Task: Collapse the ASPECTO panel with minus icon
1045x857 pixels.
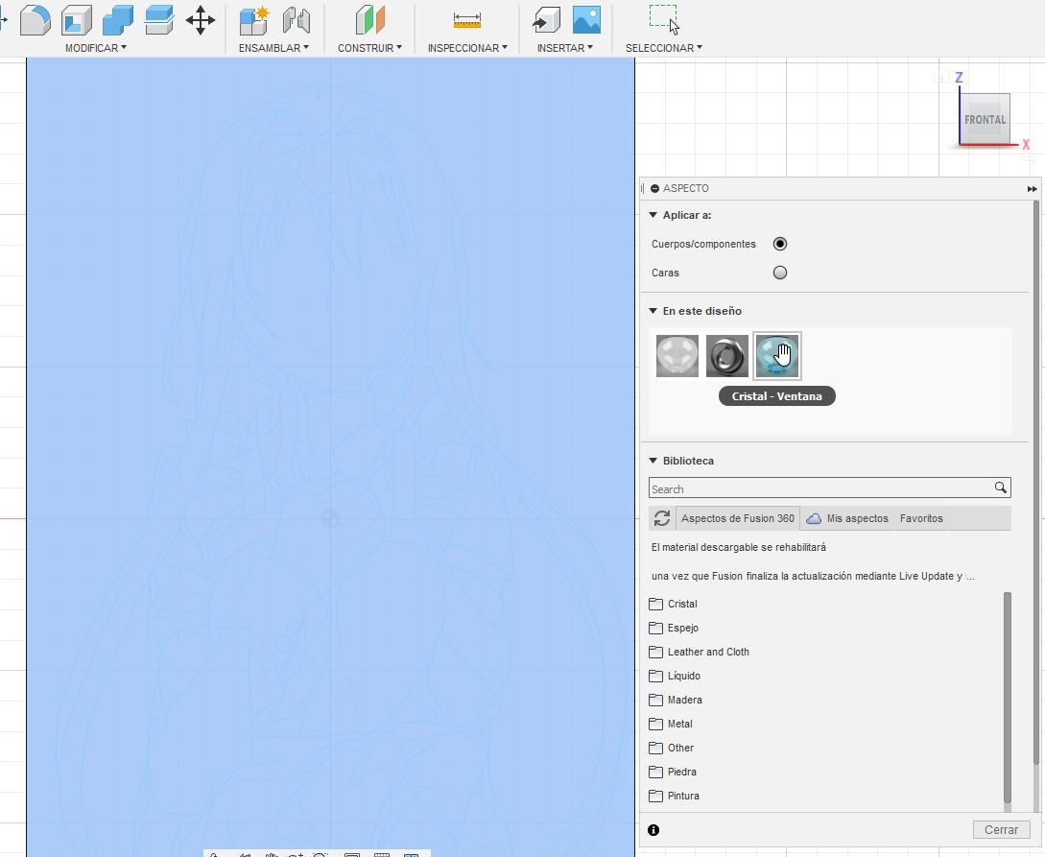Action: [x=654, y=189]
